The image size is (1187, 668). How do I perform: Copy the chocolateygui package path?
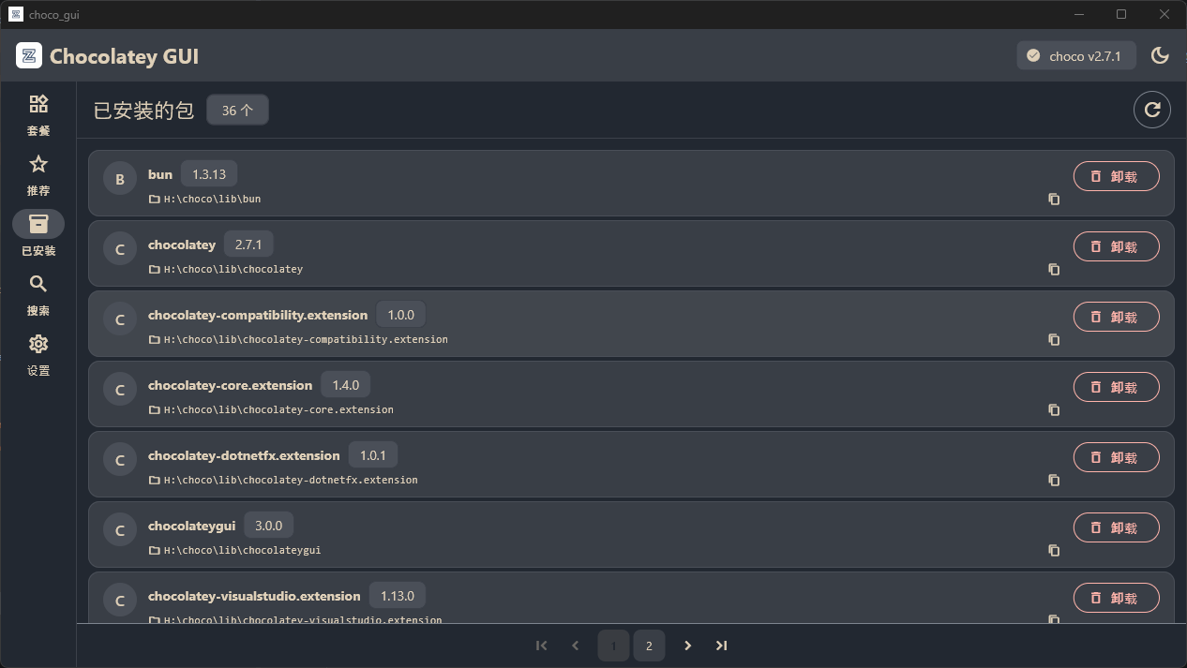point(1054,550)
